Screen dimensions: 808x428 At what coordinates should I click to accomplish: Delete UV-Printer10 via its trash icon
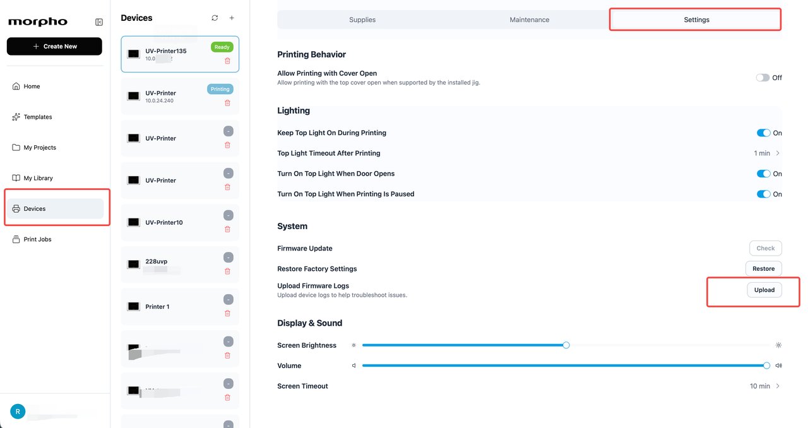coord(227,229)
